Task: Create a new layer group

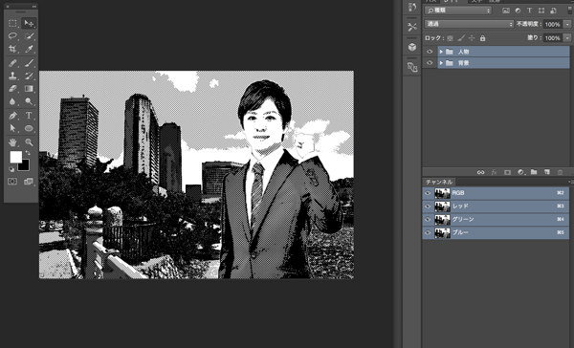Action: (534, 172)
